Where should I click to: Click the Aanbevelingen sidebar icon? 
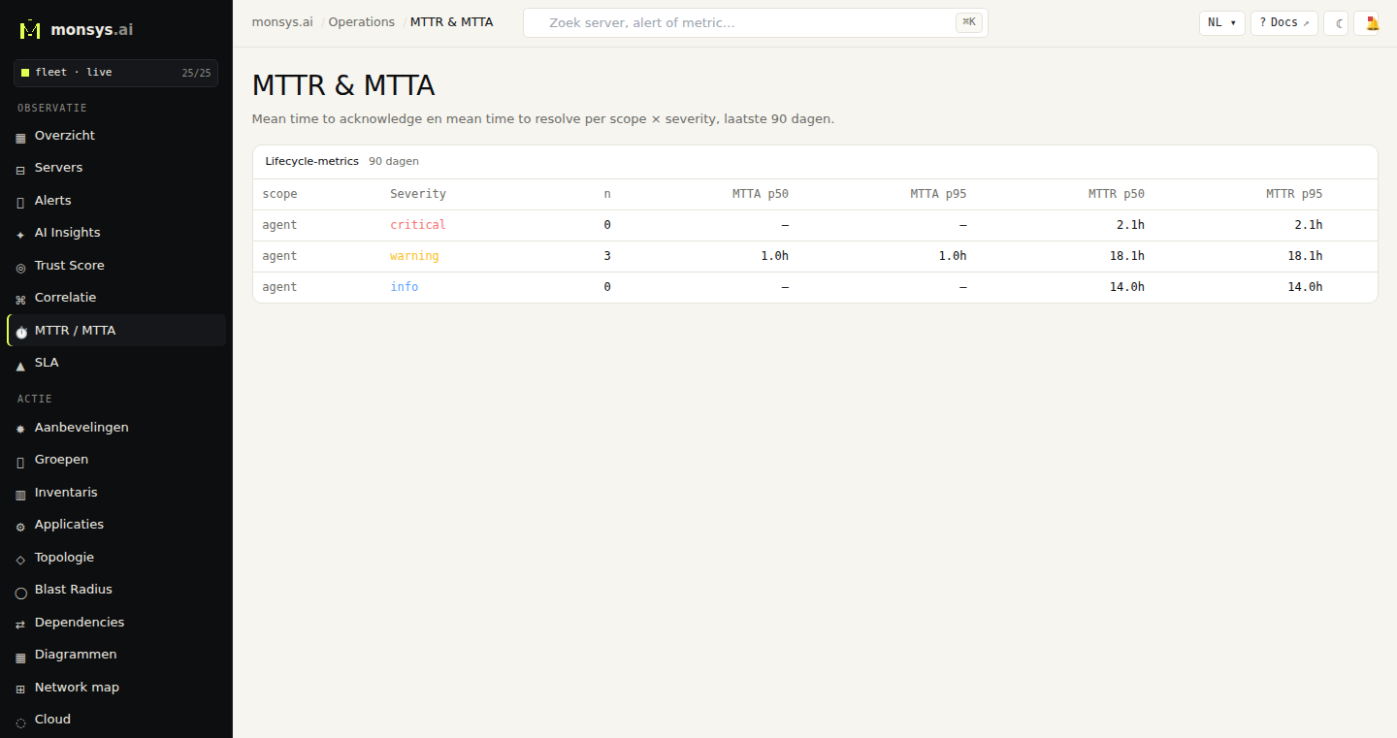[x=20, y=429]
